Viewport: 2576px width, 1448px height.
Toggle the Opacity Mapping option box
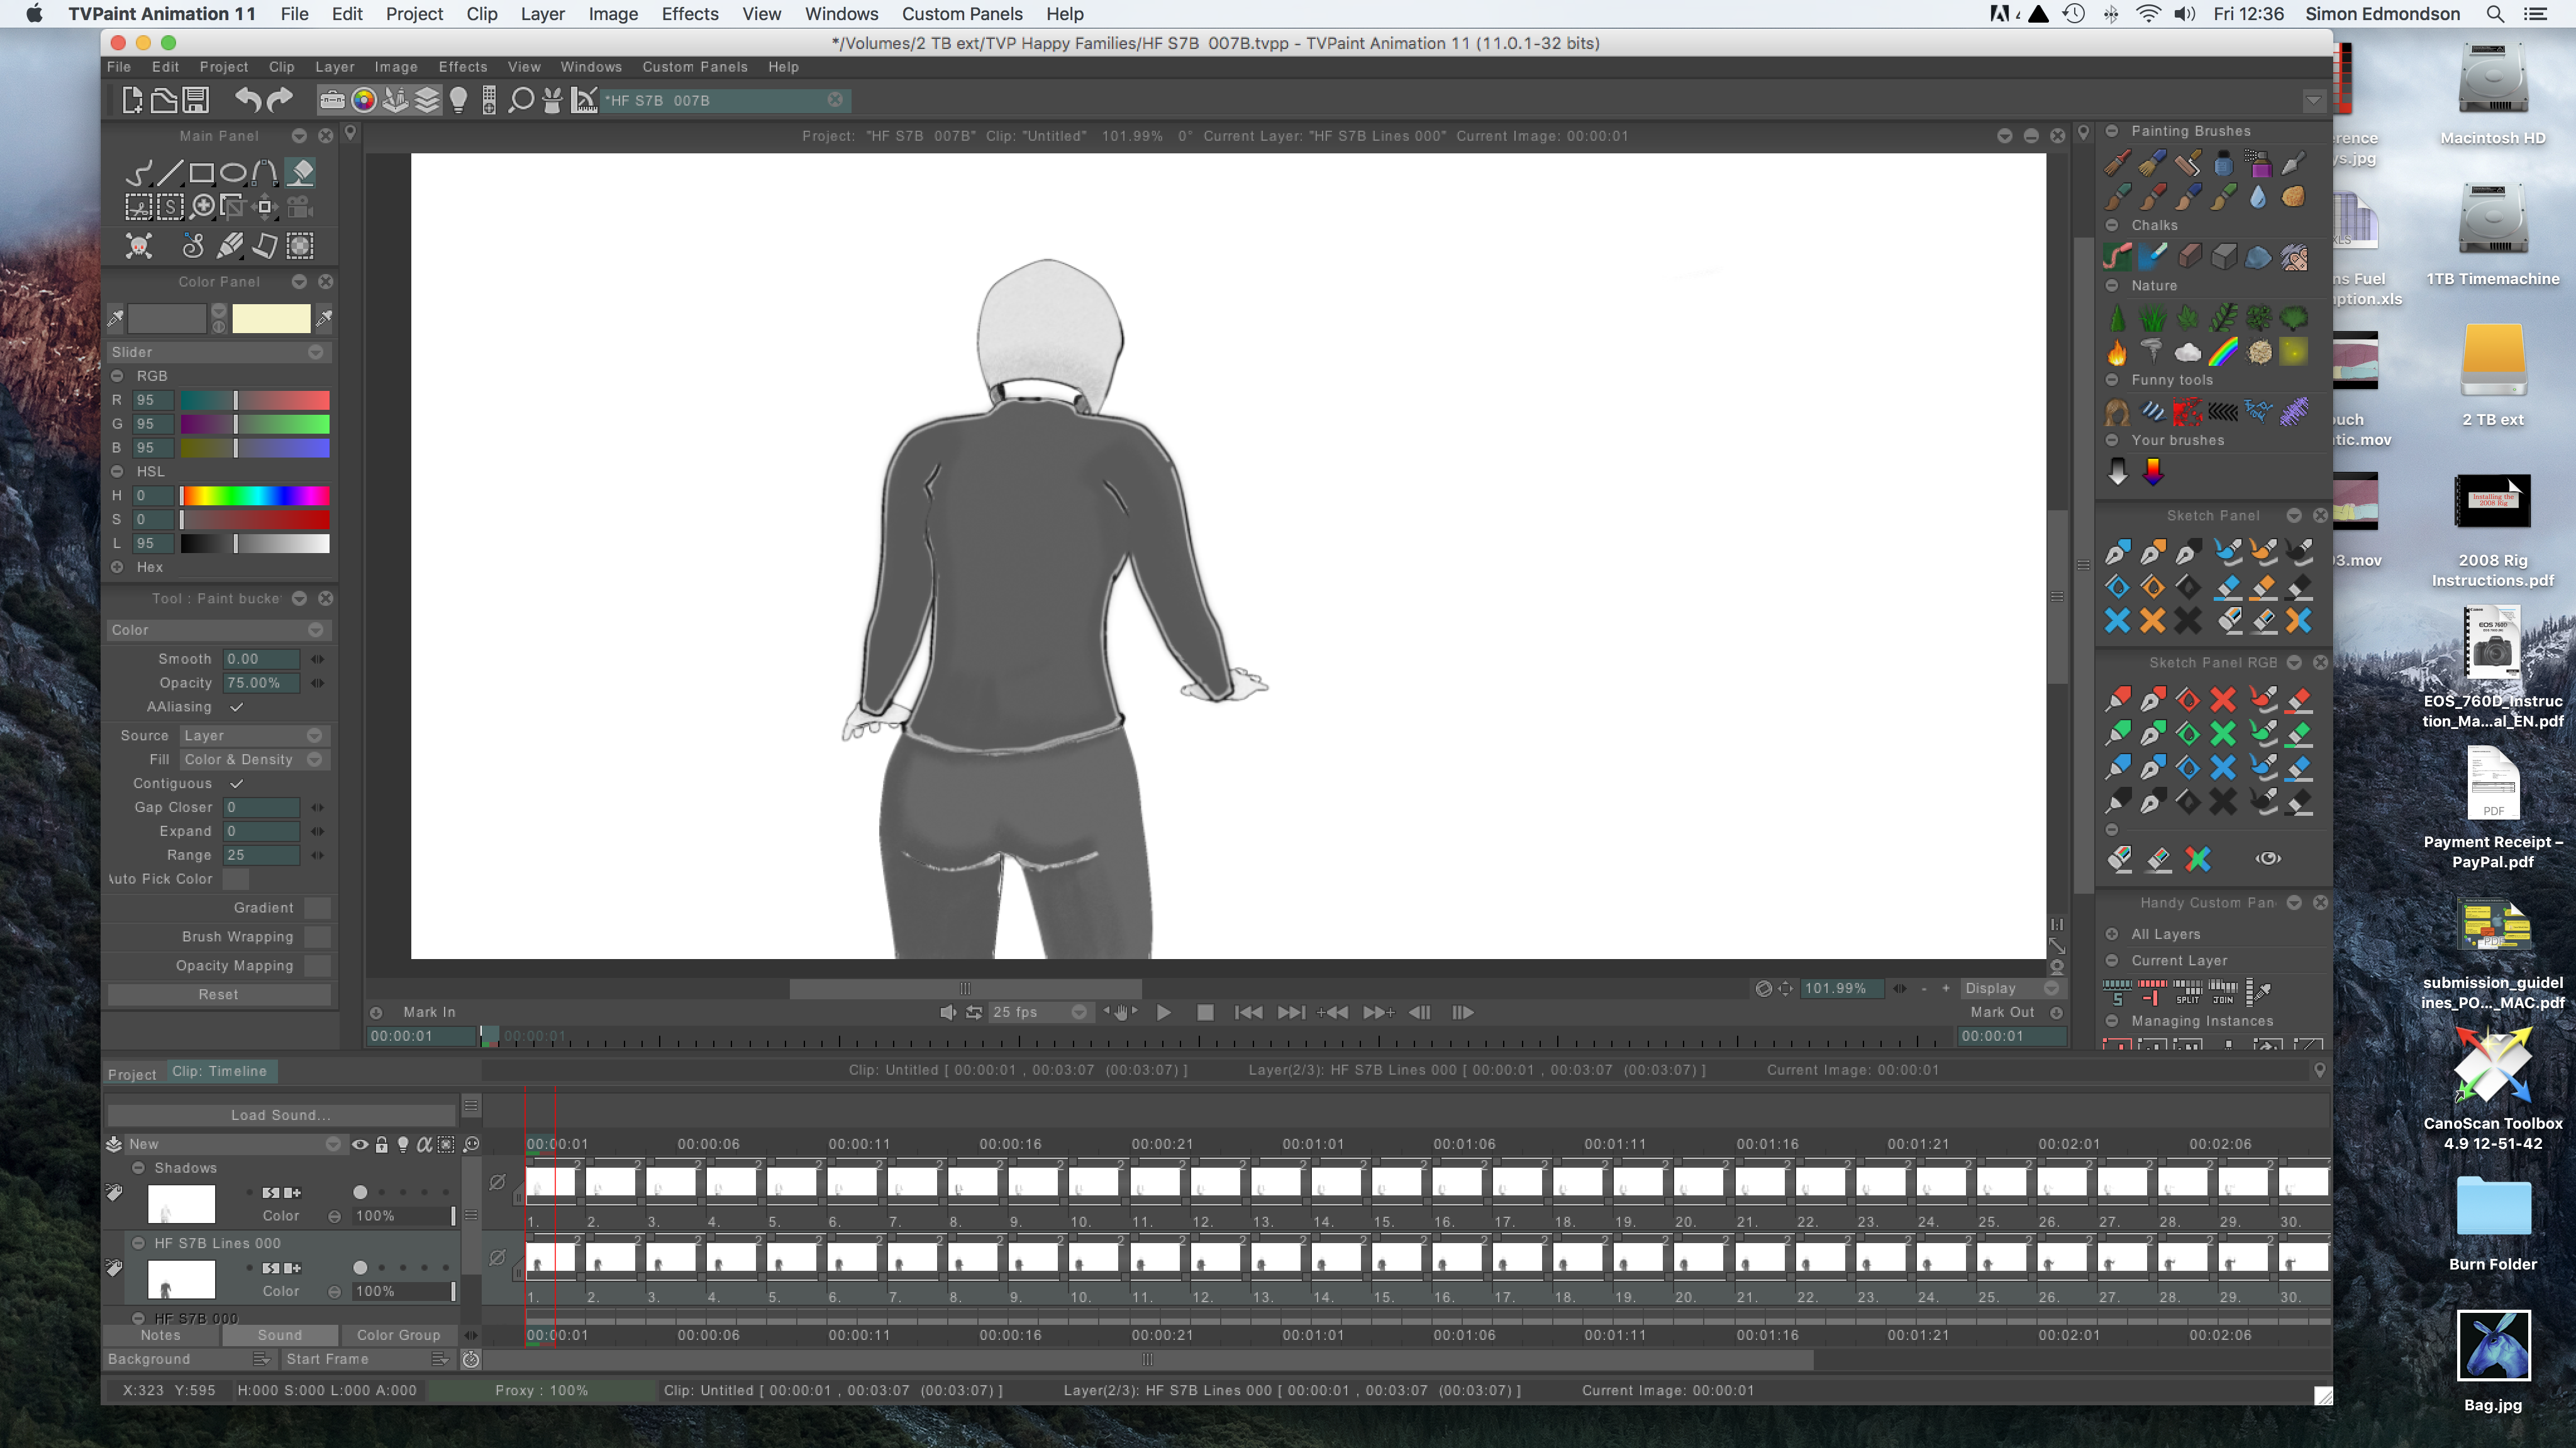pyautogui.click(x=318, y=965)
